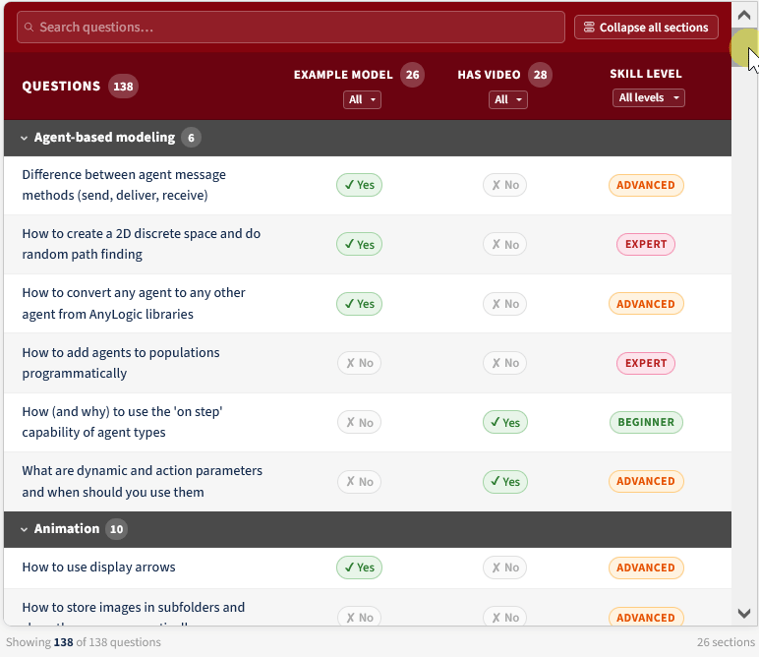Open the Skill Level filter dropdown
The height and width of the screenshot is (657, 759).
coord(648,97)
